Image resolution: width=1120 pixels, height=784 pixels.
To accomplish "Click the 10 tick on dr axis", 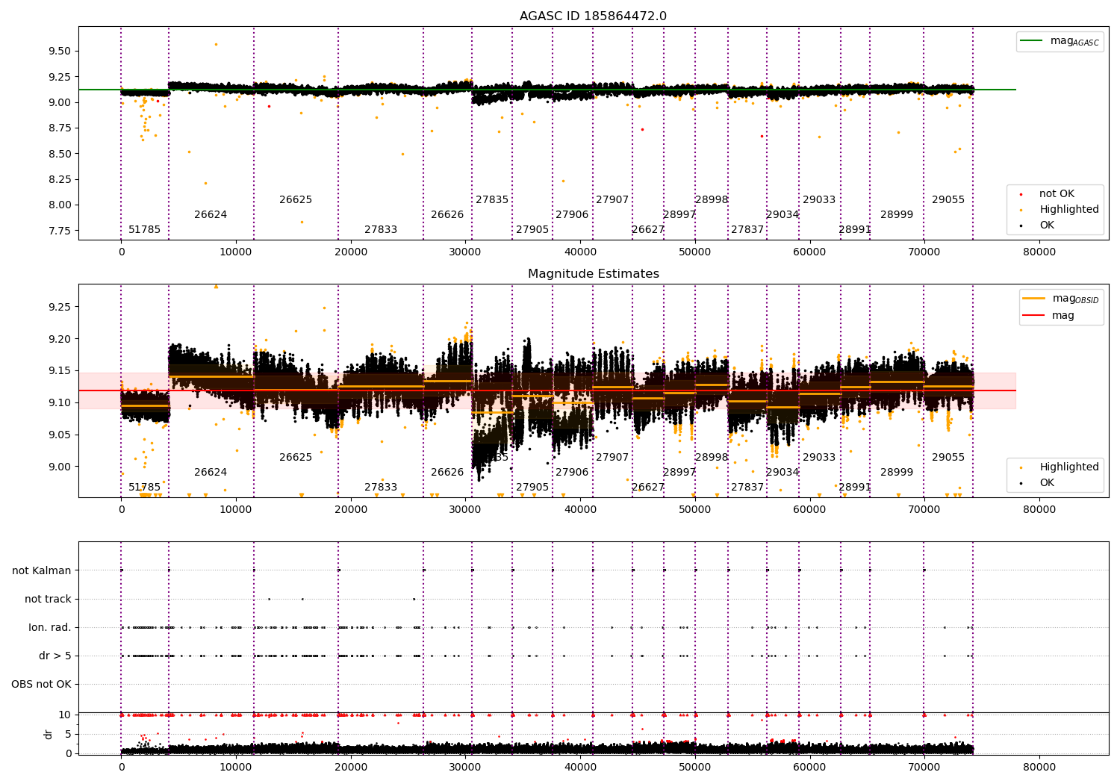I will 66,715.
